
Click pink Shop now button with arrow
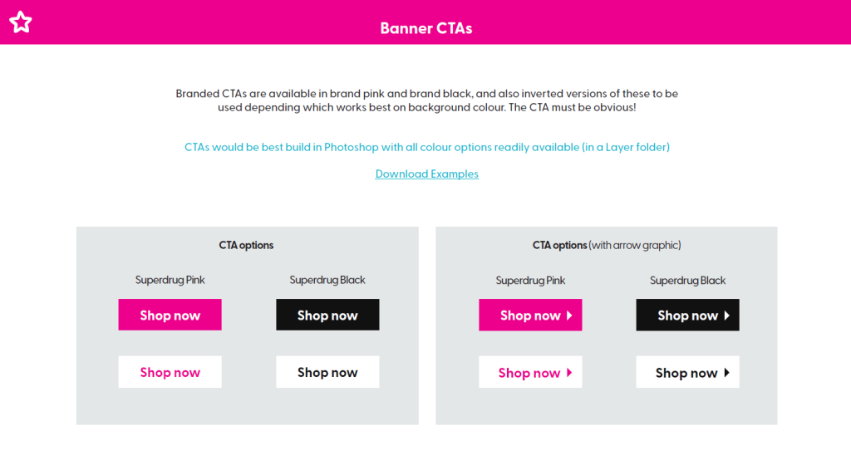click(x=530, y=315)
